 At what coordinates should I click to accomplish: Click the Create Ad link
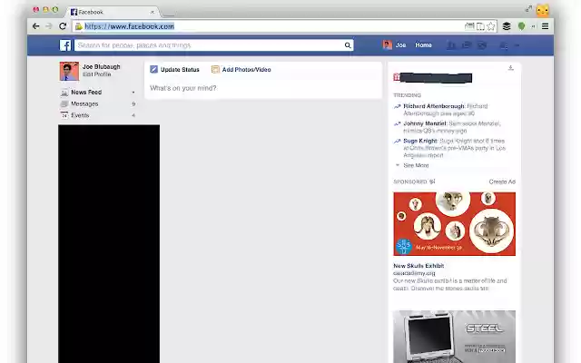click(x=502, y=181)
